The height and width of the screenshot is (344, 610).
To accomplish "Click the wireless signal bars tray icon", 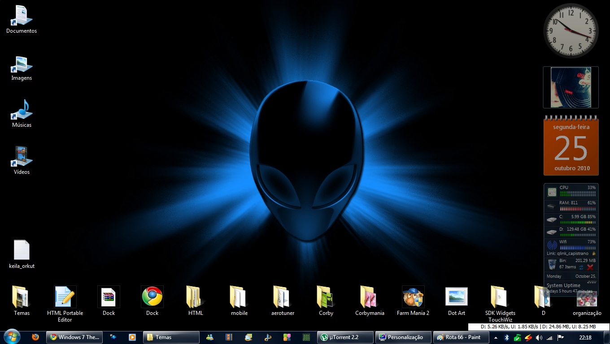I will [550, 338].
